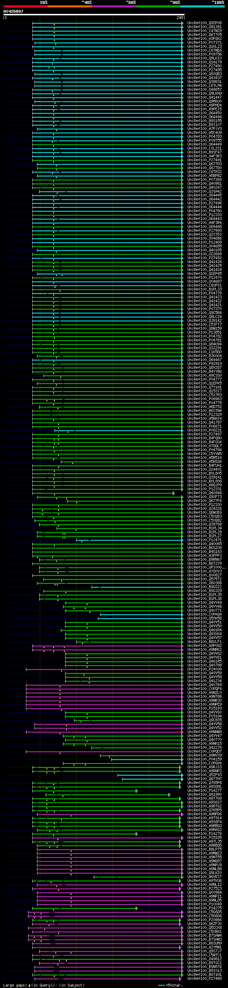Select the UniRef100_C5G6D5 label

[204, 912]
